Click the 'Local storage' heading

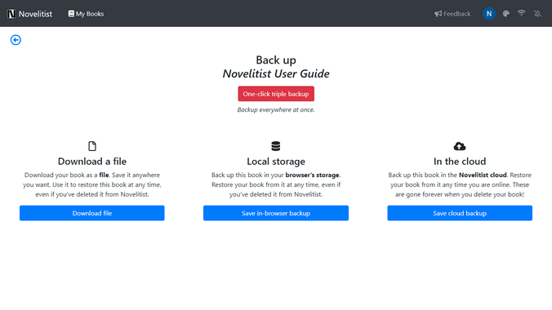[x=276, y=162]
